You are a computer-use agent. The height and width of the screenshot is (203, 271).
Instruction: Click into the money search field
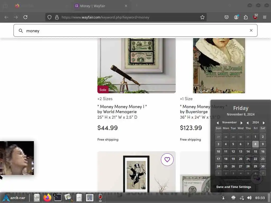coord(135,31)
